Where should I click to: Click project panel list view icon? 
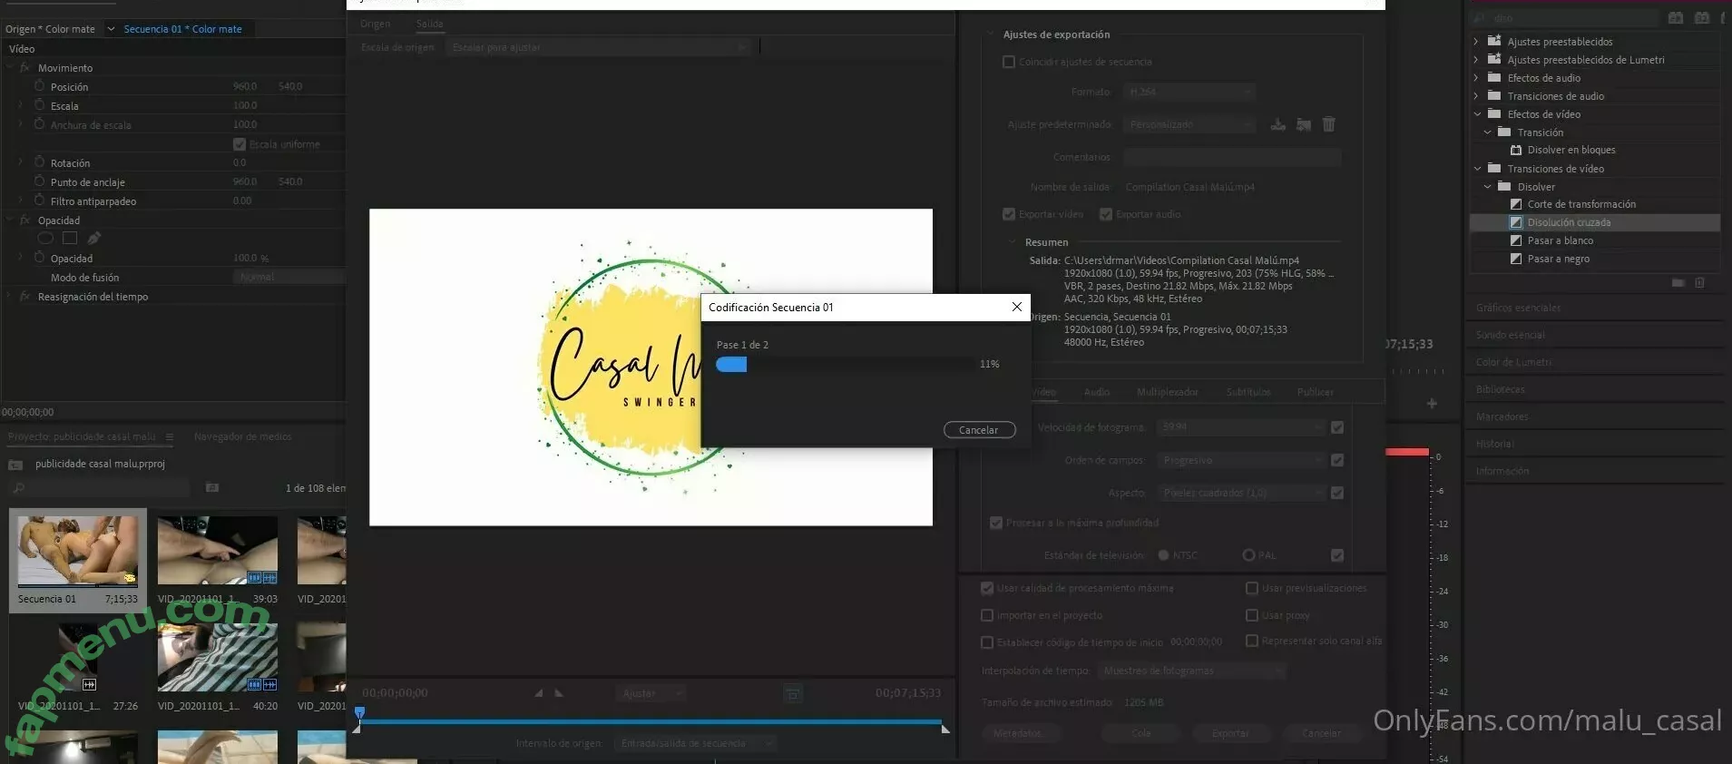click(212, 487)
